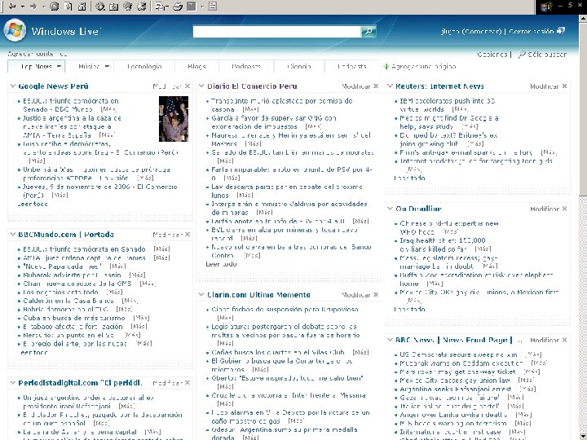Open the Favorites toolbar icon

coord(114,7)
